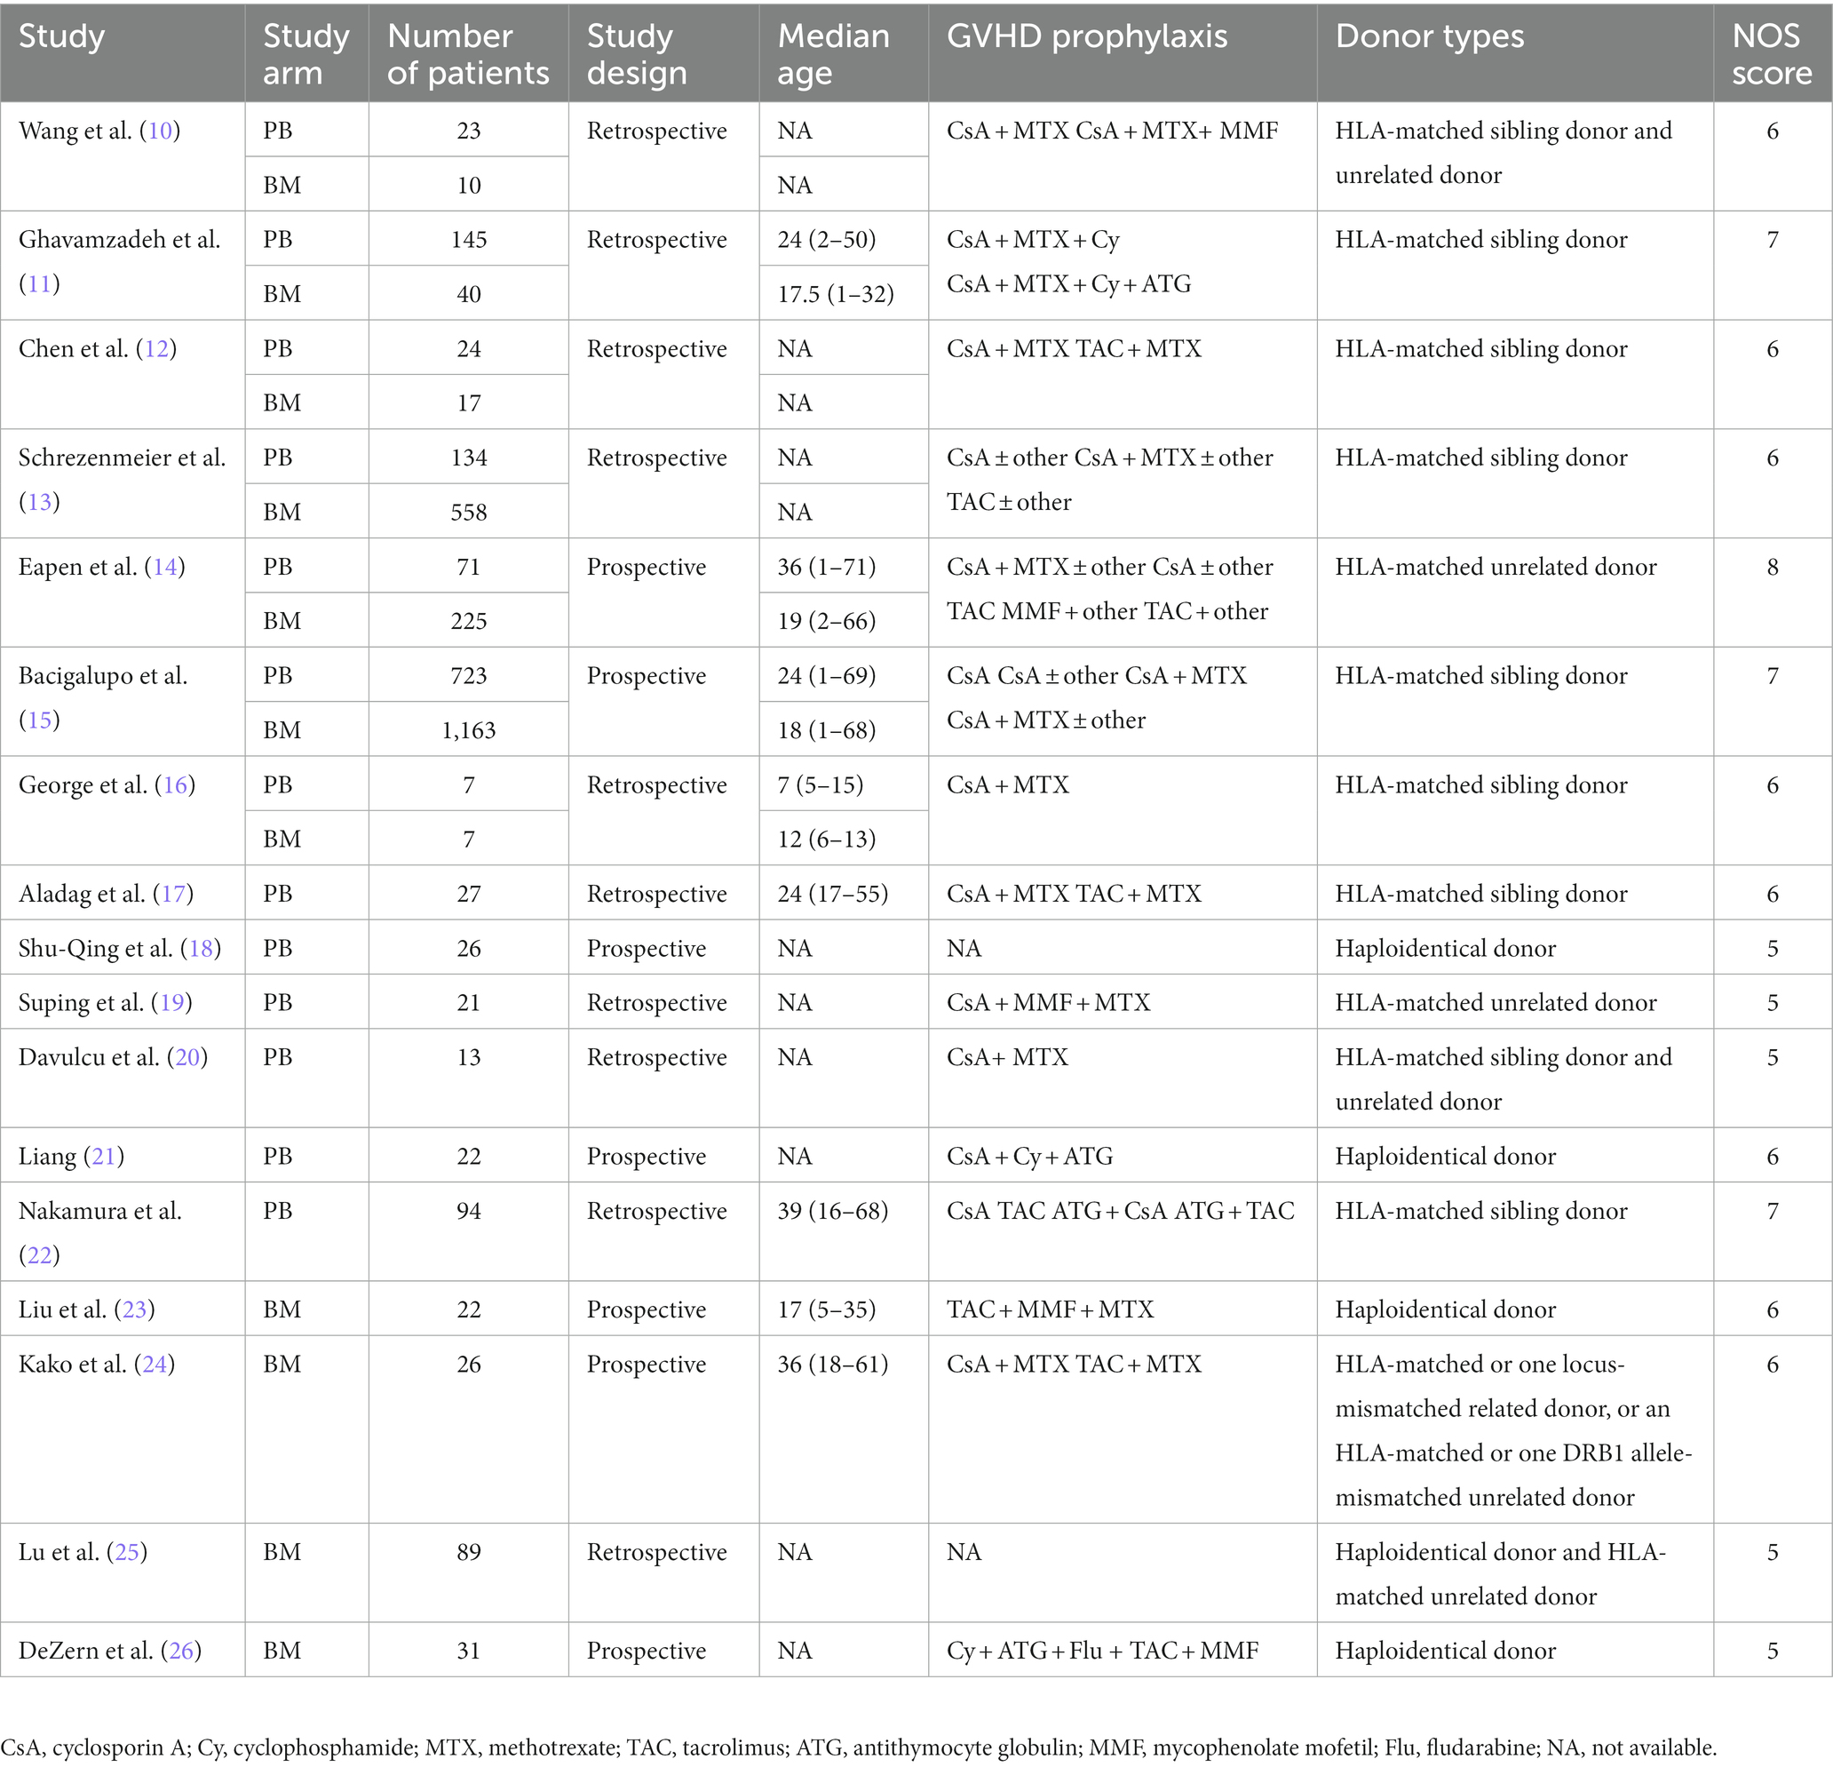This screenshot has width=1833, height=1767.
Task: Select median age '19 (2–66)'
Action: (826, 621)
